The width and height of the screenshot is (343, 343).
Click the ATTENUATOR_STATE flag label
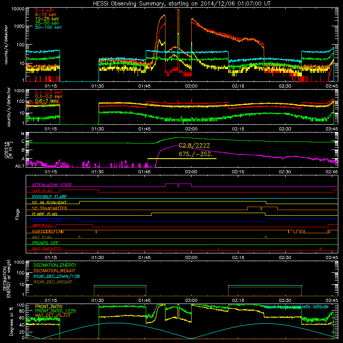[52, 185]
